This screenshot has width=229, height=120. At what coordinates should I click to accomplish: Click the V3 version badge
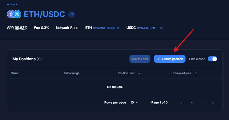(72, 14)
